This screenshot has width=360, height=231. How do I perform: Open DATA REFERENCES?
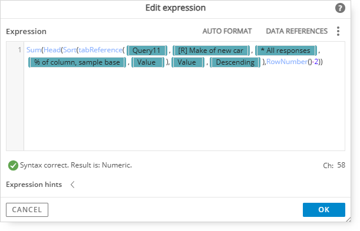pyautogui.click(x=296, y=31)
